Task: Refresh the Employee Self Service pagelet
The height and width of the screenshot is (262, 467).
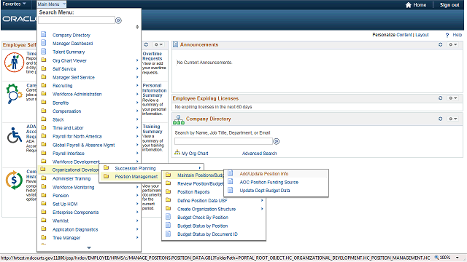Action: pos(146,44)
